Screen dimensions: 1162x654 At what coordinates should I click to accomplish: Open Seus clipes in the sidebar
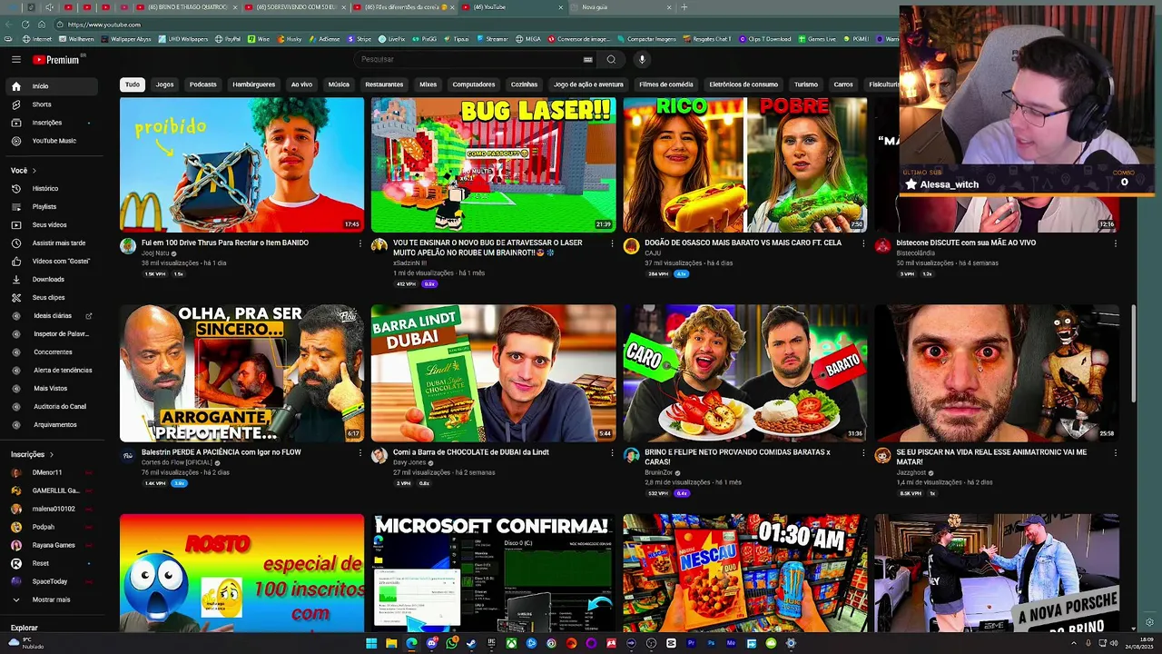pyautogui.click(x=51, y=297)
